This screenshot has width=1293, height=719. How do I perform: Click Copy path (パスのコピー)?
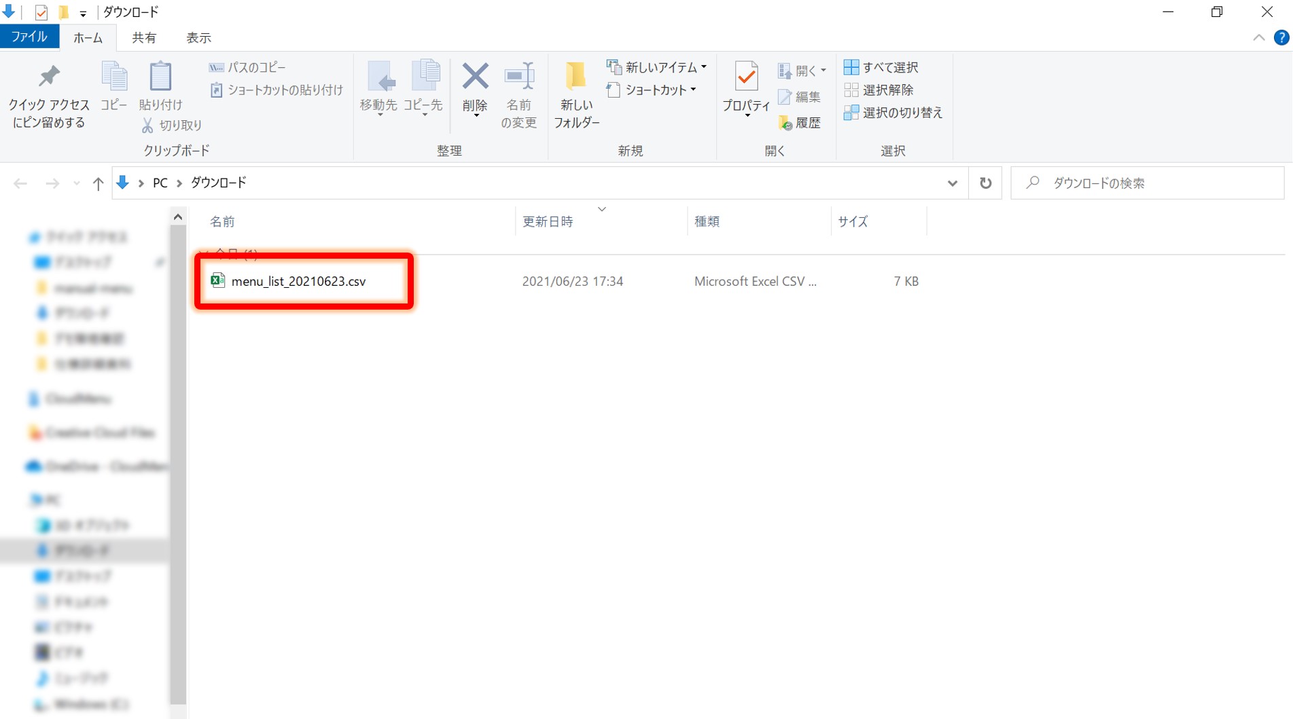pyautogui.click(x=248, y=67)
